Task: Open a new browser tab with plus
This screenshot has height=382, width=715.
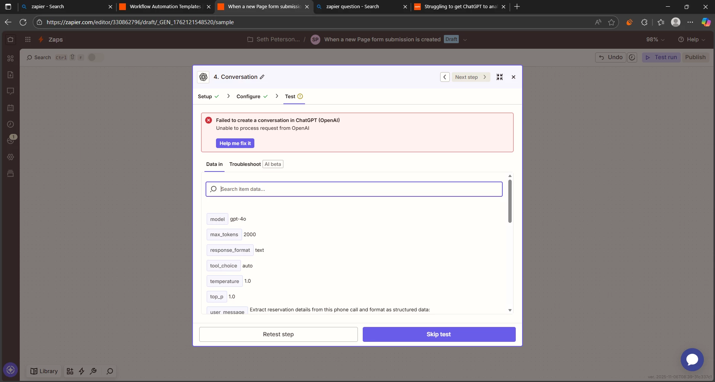Action: point(517,7)
